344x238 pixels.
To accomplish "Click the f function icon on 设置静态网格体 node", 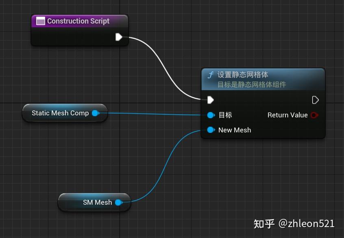I will coord(211,75).
